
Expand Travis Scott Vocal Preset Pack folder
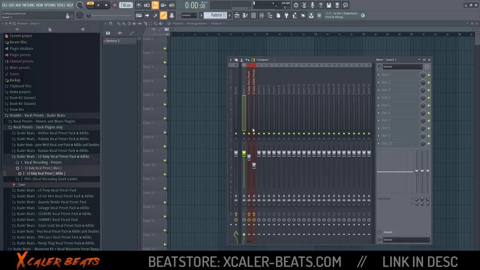click(x=55, y=226)
